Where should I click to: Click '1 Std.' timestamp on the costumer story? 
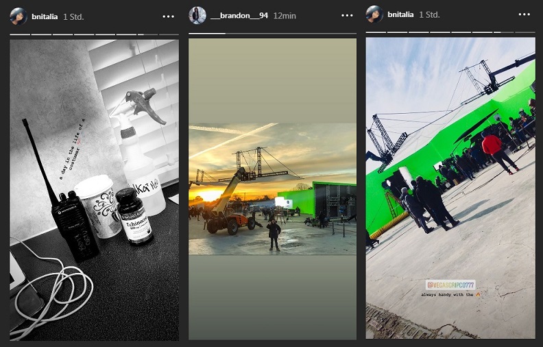[73, 16]
